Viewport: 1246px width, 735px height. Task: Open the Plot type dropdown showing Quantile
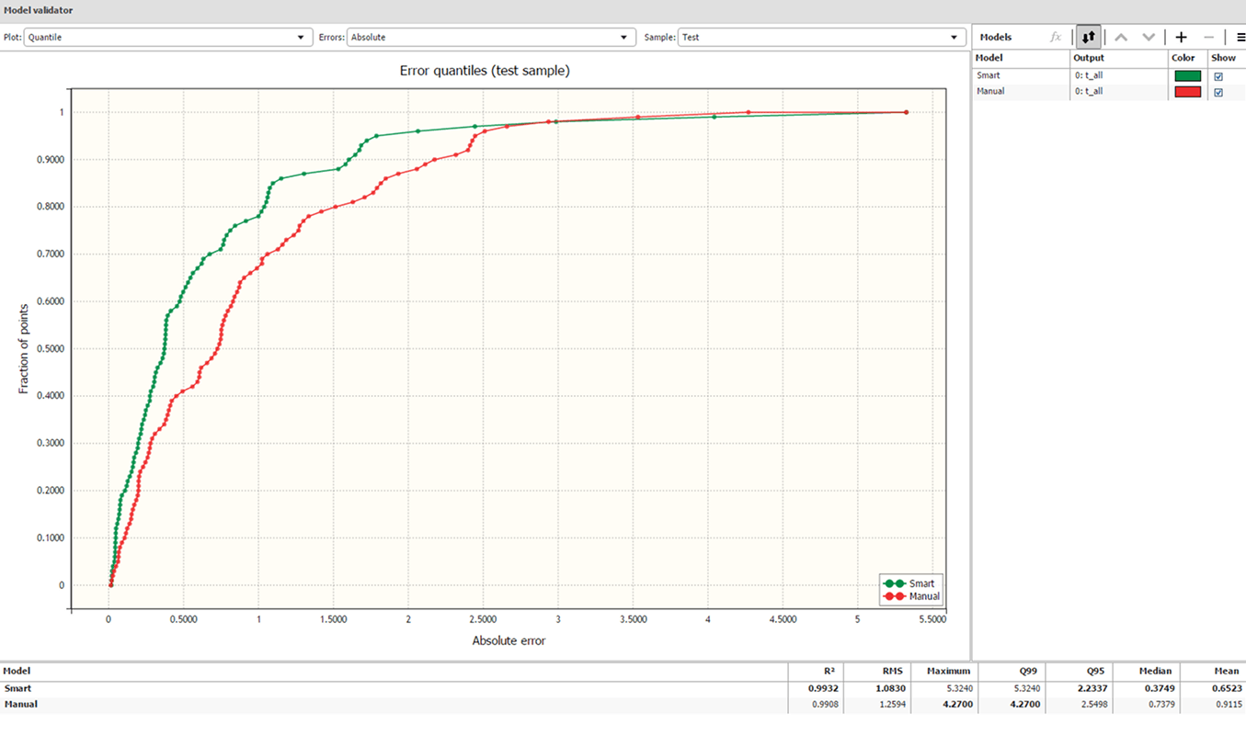[x=166, y=38]
